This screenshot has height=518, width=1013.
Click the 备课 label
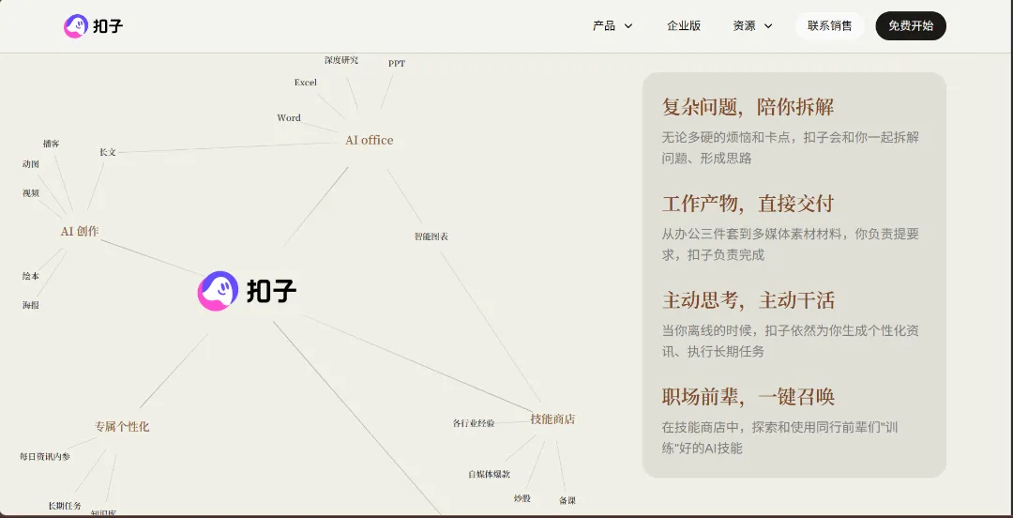click(x=567, y=500)
